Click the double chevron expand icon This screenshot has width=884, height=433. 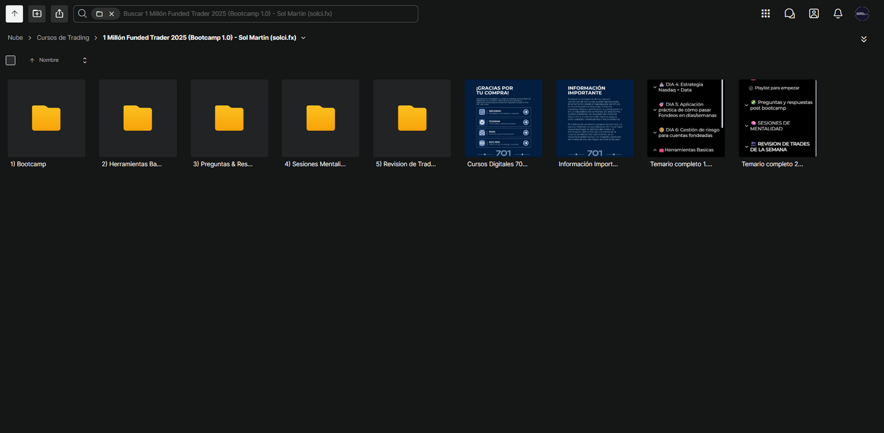(864, 39)
